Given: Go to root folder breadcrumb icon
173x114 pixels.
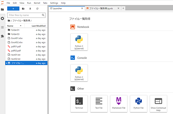Looking at the screenshot, I should point(9,21).
